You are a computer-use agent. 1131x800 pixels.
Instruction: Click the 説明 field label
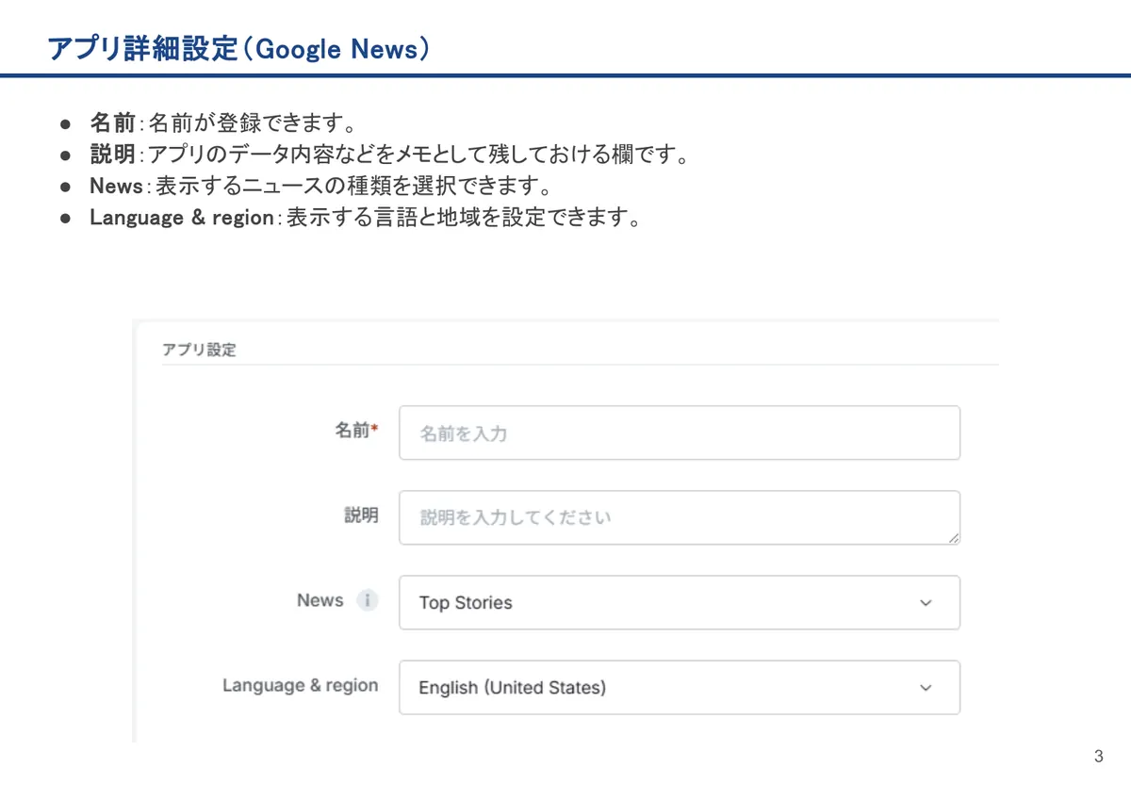361,515
